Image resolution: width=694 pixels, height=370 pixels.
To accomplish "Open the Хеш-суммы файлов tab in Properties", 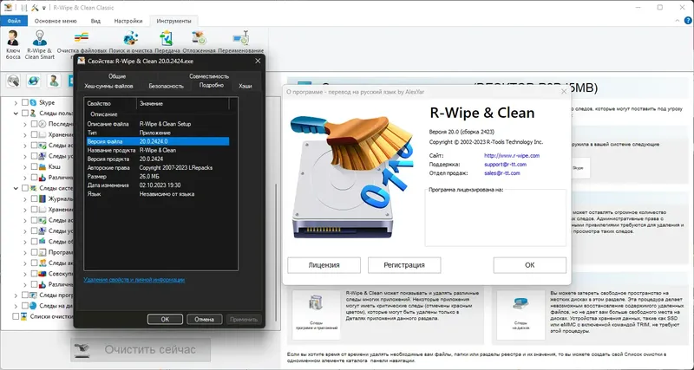I will 109,86.
